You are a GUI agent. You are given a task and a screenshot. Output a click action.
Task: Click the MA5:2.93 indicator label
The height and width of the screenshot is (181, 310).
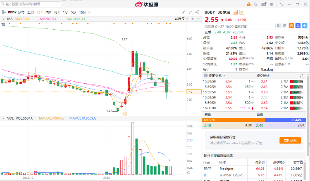22,19
